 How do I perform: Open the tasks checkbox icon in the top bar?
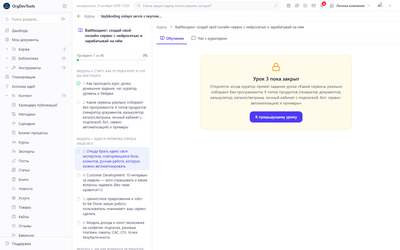pyautogui.click(x=305, y=6)
